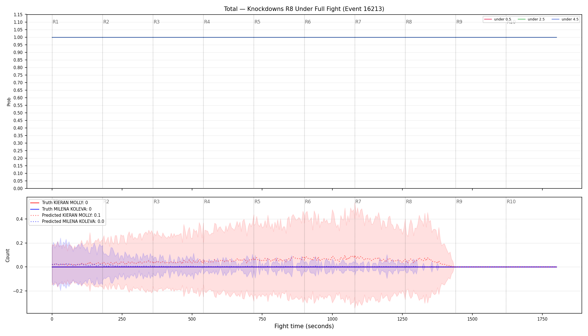Click the R4 round label in the Count chart
The image size is (588, 336).
[207, 202]
